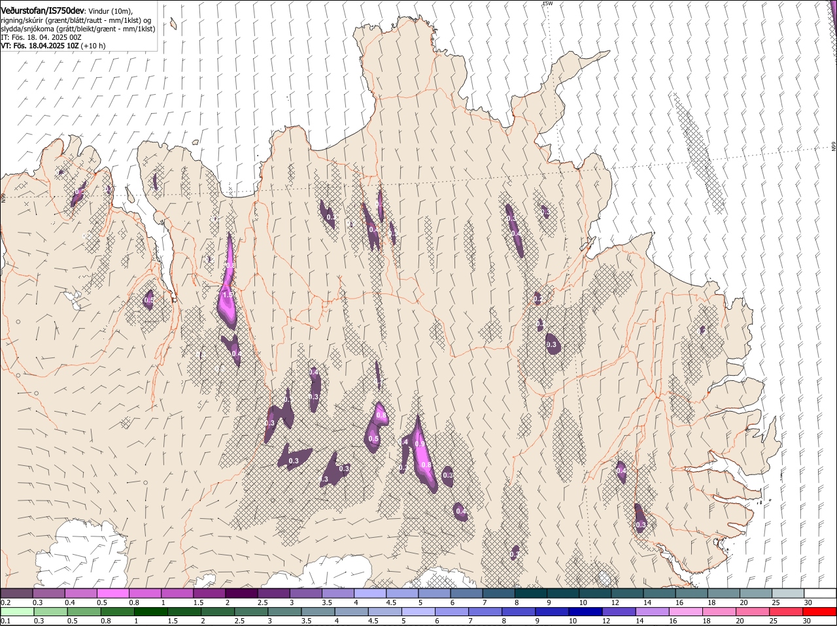The image size is (837, 626).
Task: Click the 30 label under the upper legend
Action: [808, 602]
